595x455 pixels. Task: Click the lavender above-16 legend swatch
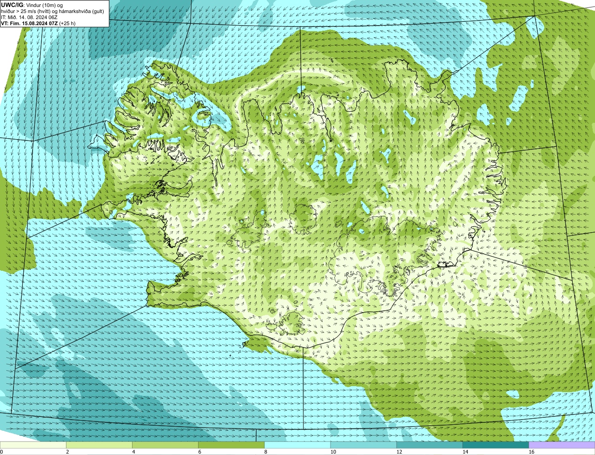(562, 445)
